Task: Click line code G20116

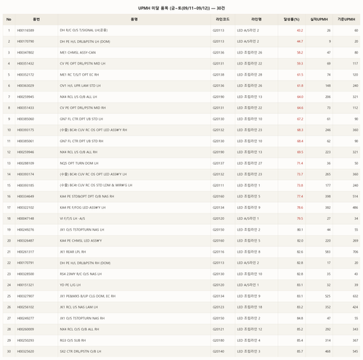Action: pyautogui.click(x=219, y=252)
